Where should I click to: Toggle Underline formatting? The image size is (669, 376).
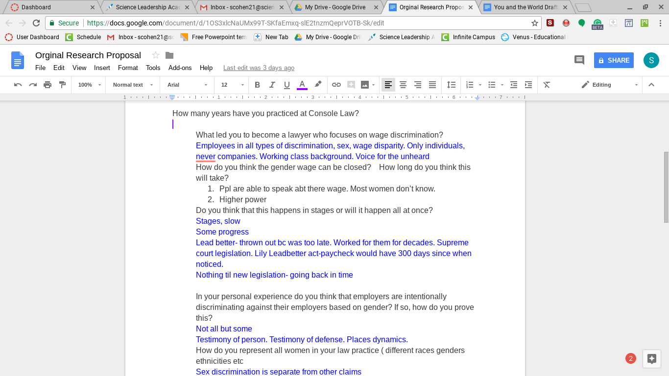pos(287,85)
